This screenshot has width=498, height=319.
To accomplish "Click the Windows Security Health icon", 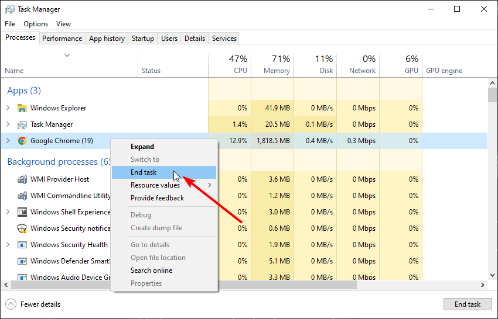I will (x=22, y=245).
